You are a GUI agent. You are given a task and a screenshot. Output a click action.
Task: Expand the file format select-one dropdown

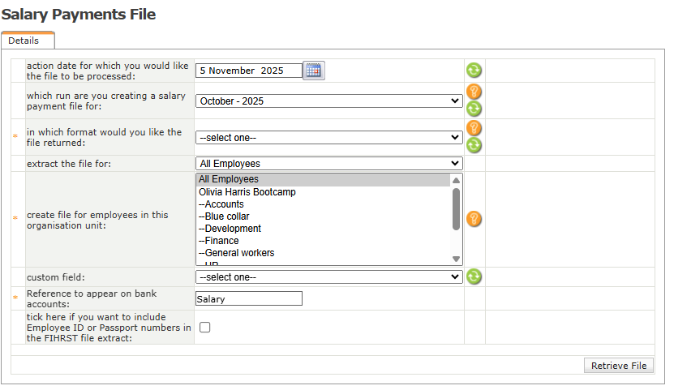tap(328, 138)
